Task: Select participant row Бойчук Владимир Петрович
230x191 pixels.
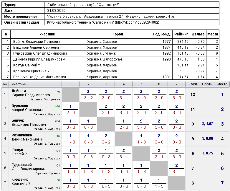Action: coord(110,42)
